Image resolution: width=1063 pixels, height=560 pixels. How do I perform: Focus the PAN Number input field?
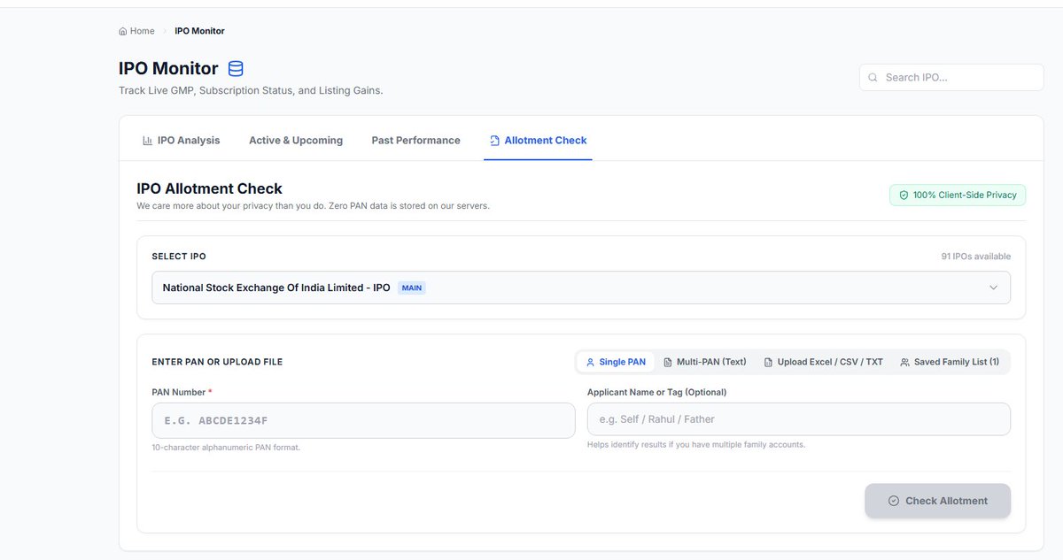[363, 421]
